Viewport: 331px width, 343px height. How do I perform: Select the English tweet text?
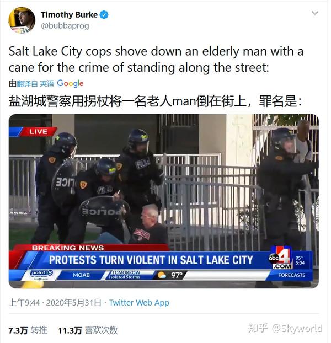(156, 60)
